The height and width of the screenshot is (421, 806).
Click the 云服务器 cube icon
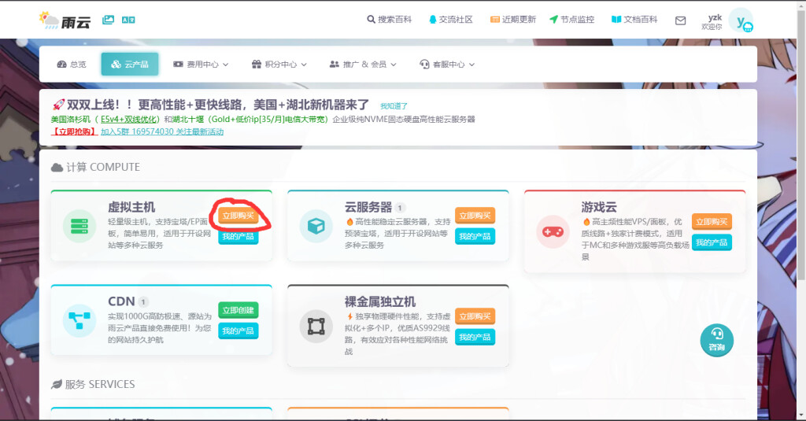click(316, 226)
